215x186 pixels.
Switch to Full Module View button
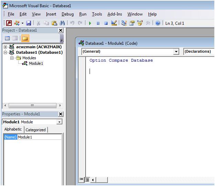tap(87, 180)
